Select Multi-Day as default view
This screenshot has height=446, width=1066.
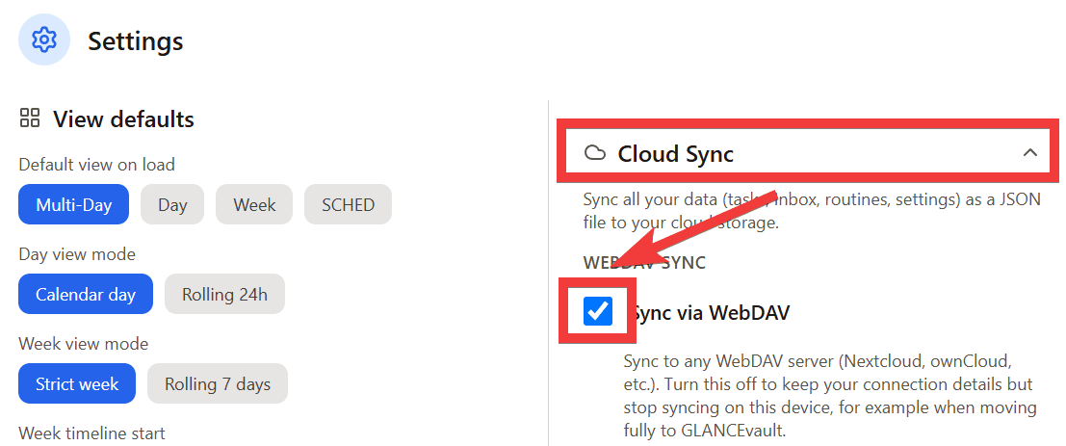tap(73, 204)
